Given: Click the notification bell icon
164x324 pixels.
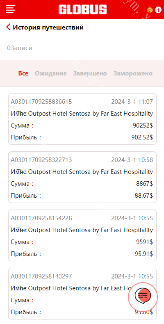Looking at the screenshot, I should tap(150, 10).
